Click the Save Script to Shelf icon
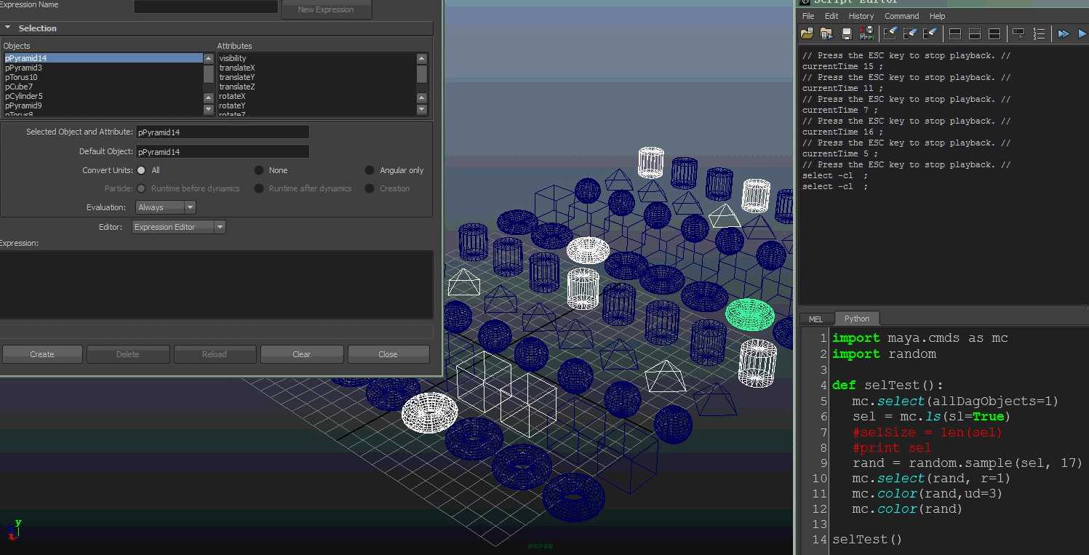 [x=866, y=33]
